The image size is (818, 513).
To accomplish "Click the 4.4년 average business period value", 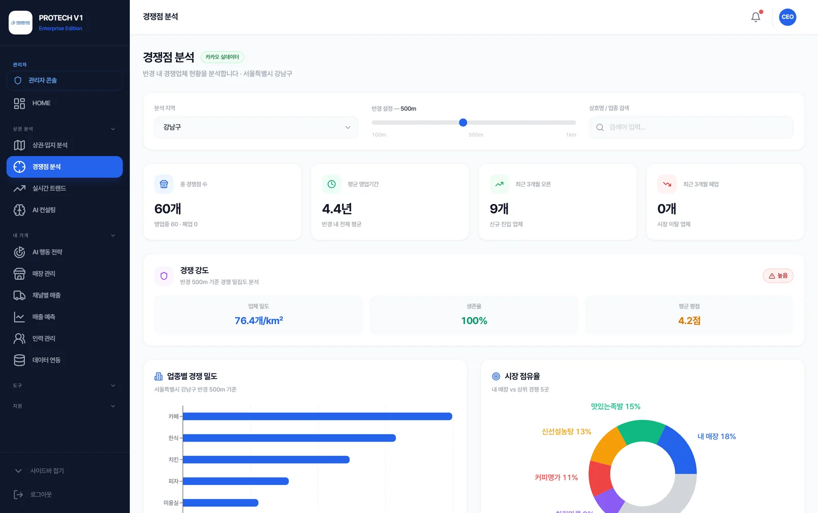I will [x=337, y=209].
